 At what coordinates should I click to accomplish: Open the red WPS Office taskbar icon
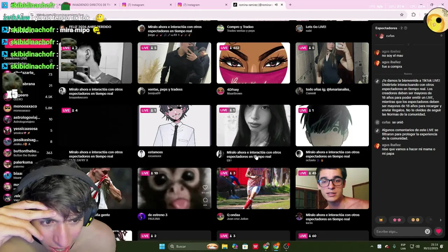tap(255, 246)
